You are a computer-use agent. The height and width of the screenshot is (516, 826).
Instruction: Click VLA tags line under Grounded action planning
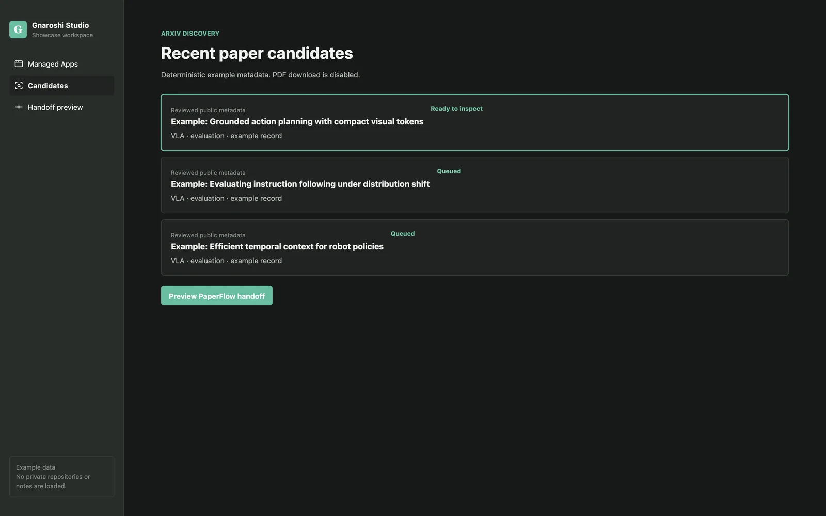pos(226,136)
